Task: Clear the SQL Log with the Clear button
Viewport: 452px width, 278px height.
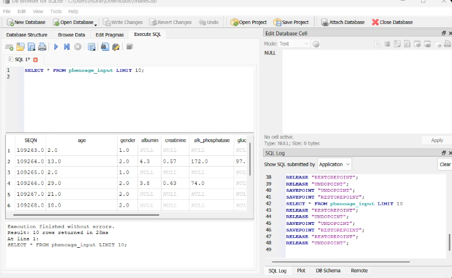Action: click(x=445, y=164)
